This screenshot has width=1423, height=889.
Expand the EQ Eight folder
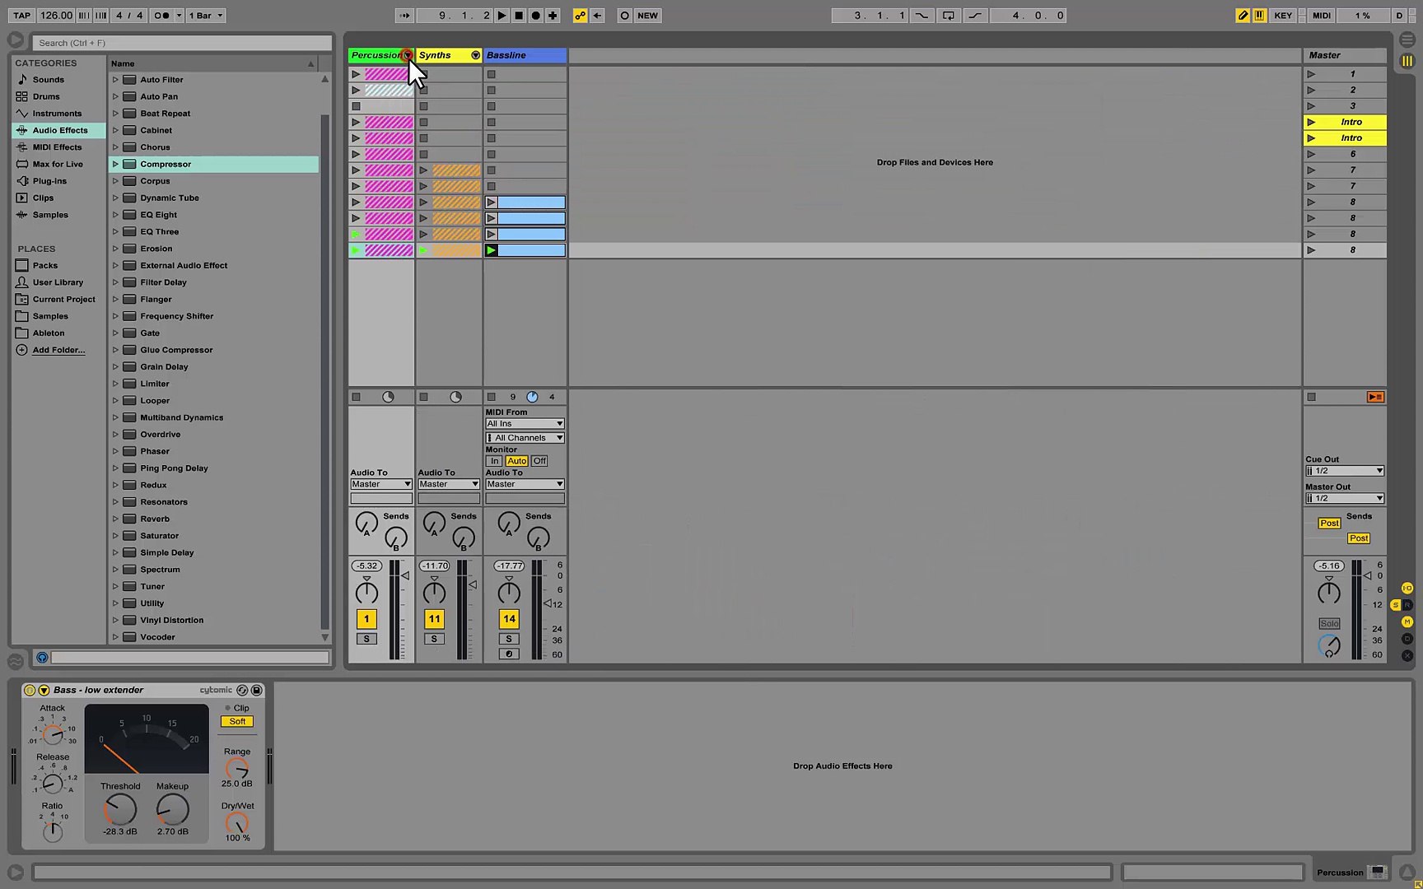tap(115, 215)
